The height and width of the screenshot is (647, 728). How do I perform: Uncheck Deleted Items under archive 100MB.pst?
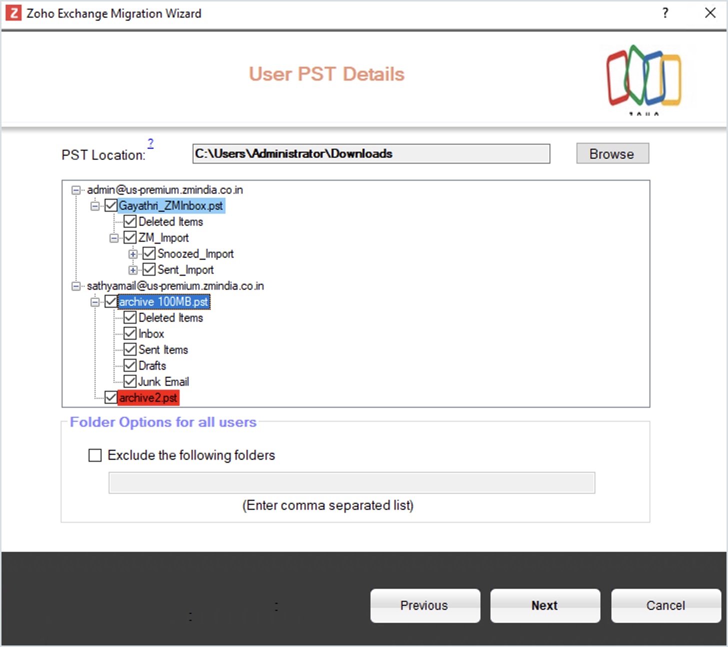(x=129, y=318)
